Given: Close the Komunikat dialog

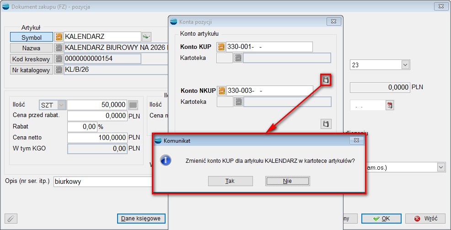Looking at the screenshot, I should pyautogui.click(x=355, y=140).
